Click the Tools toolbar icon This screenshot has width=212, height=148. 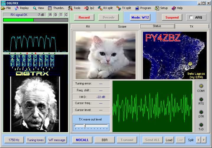[70, 8]
